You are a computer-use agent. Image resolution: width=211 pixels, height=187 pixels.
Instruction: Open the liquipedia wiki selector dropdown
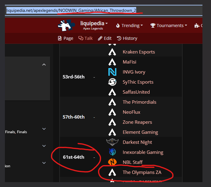(x=94, y=25)
